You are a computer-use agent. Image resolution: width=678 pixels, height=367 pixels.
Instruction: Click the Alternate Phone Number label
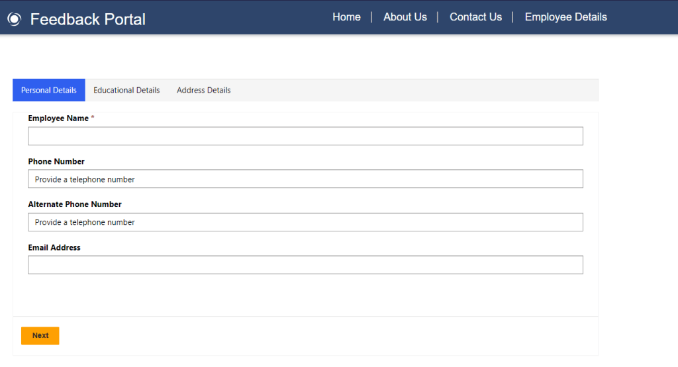coord(75,204)
